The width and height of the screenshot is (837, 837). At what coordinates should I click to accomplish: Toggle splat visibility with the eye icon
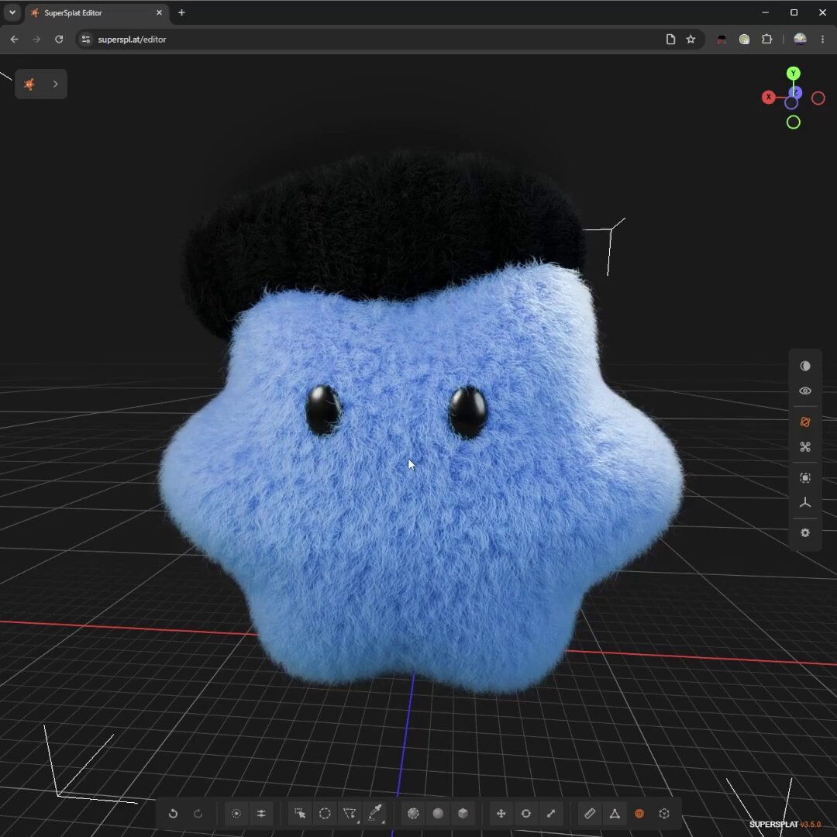(805, 391)
